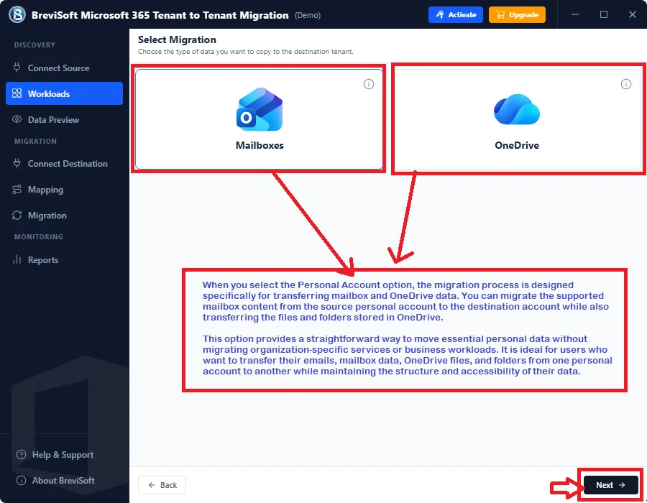Viewport: 647px width, 503px height.
Task: Open Connect Source in the sidebar
Action: pyautogui.click(x=65, y=68)
